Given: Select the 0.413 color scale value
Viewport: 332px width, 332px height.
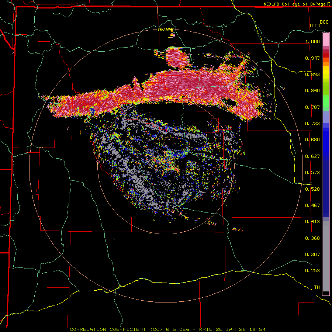Looking at the screenshot, I should (312, 222).
